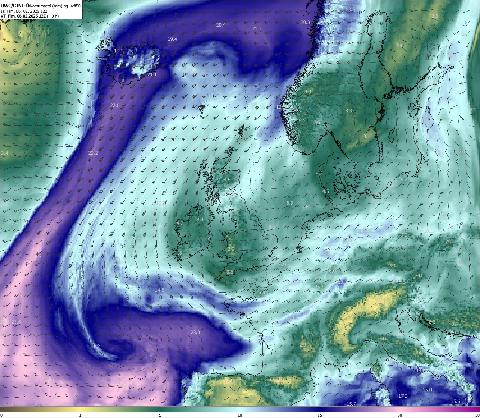Click the colour scale tick labelled 30
The height and width of the screenshot is (418, 480).
tap(400, 415)
